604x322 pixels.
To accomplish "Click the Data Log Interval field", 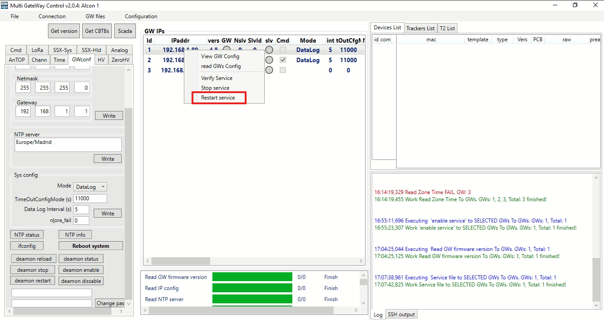I will tap(81, 209).
